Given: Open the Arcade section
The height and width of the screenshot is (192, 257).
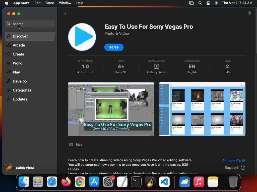Looking at the screenshot, I should click(x=30, y=45).
